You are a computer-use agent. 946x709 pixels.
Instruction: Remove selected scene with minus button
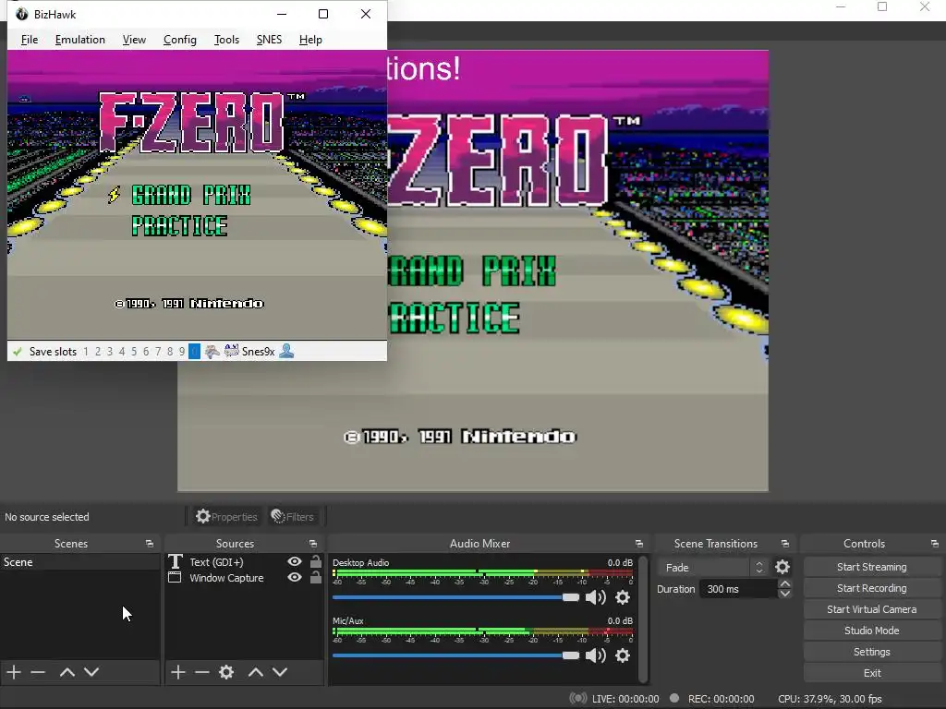[x=38, y=672]
